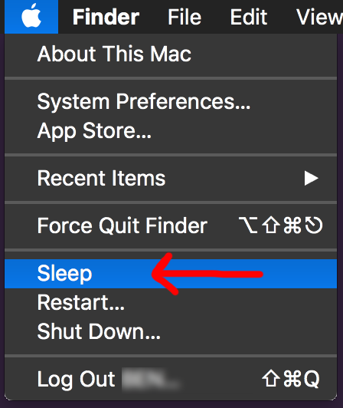The width and height of the screenshot is (343, 408).
Task: Click the Shift-Command-Q shortcut beside Log Out
Action: [291, 379]
